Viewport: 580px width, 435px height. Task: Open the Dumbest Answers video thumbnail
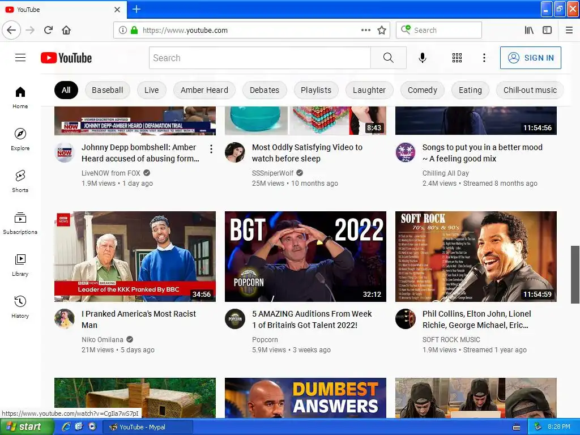tap(305, 398)
